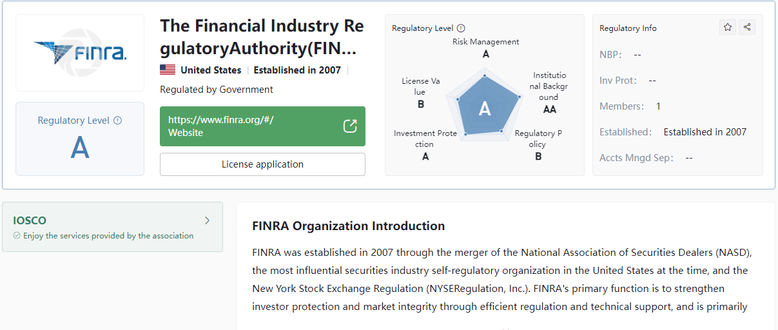This screenshot has width=778, height=330.
Task: Click info icon in the Regulatory Level A card
Action: pyautogui.click(x=117, y=121)
